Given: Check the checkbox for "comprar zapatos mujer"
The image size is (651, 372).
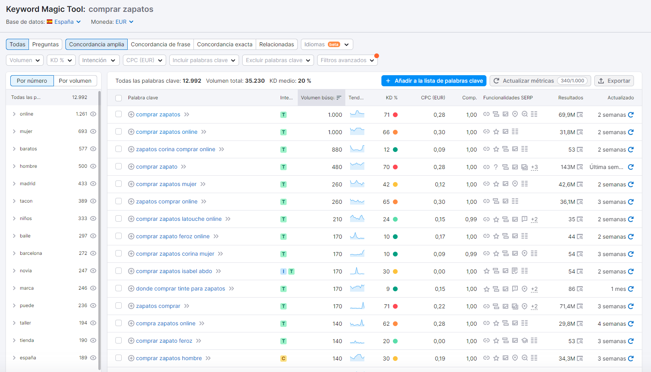Looking at the screenshot, I should point(118,184).
